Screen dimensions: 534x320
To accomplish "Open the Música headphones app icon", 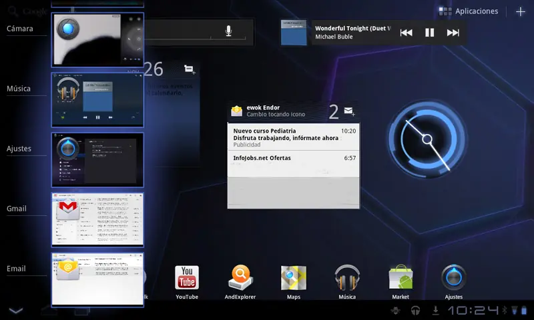I will pos(347,280).
